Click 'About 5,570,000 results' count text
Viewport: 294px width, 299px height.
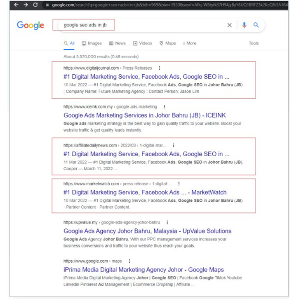pos(101,57)
